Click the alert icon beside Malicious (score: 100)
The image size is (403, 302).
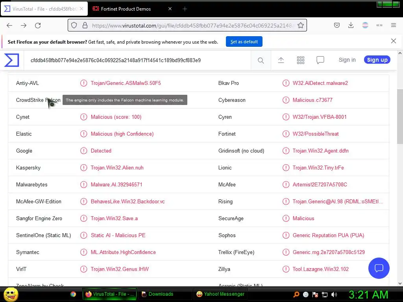(83, 117)
